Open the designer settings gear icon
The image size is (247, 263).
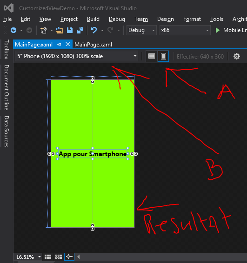tap(237, 56)
